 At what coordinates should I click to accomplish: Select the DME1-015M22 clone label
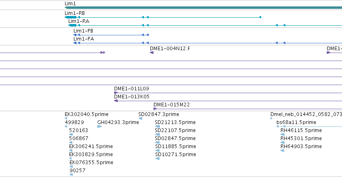[x=172, y=105]
